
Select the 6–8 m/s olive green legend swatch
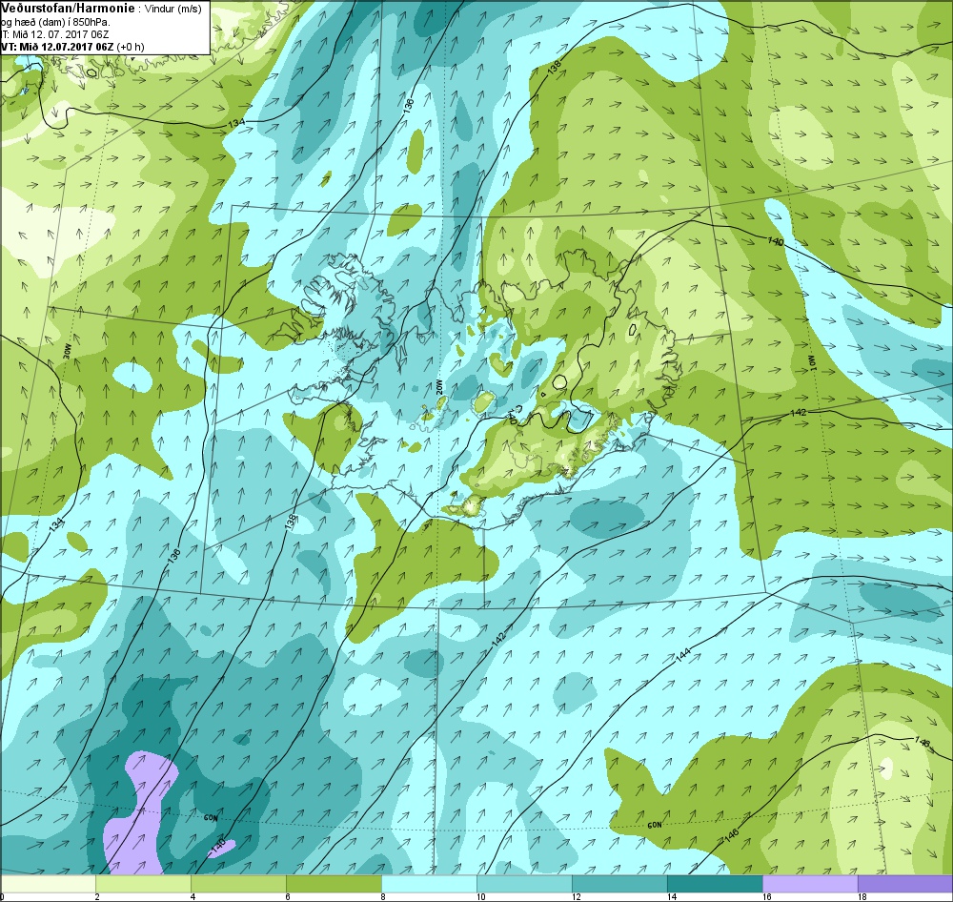coord(334,883)
